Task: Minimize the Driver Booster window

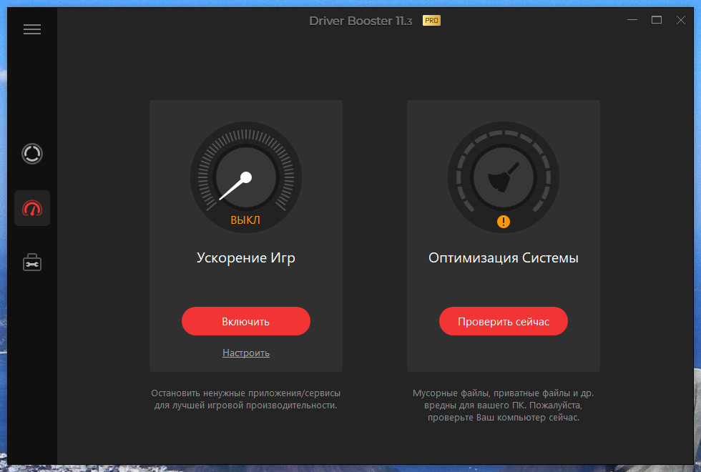Action: tap(632, 20)
